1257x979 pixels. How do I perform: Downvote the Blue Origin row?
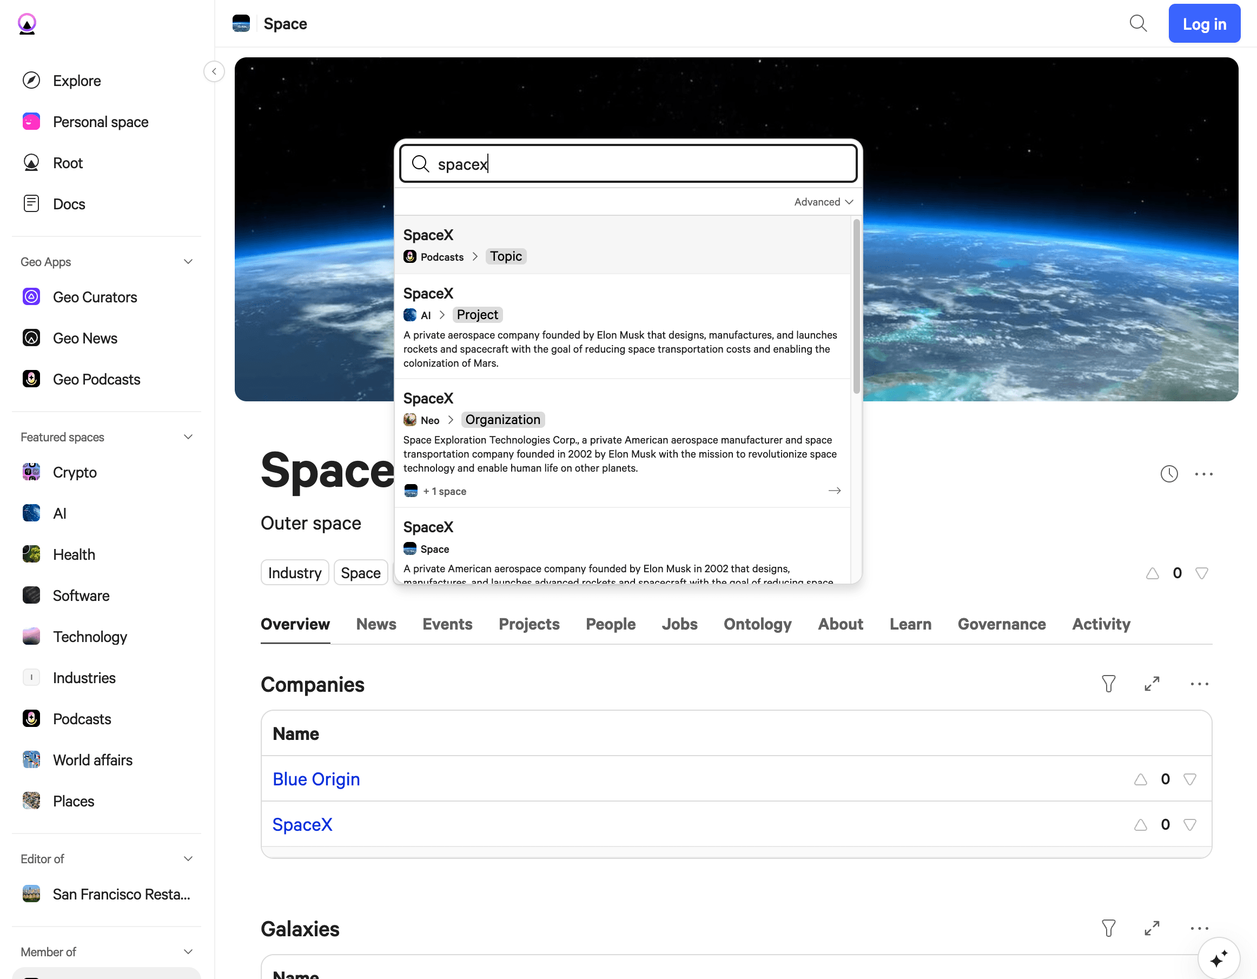tap(1190, 779)
